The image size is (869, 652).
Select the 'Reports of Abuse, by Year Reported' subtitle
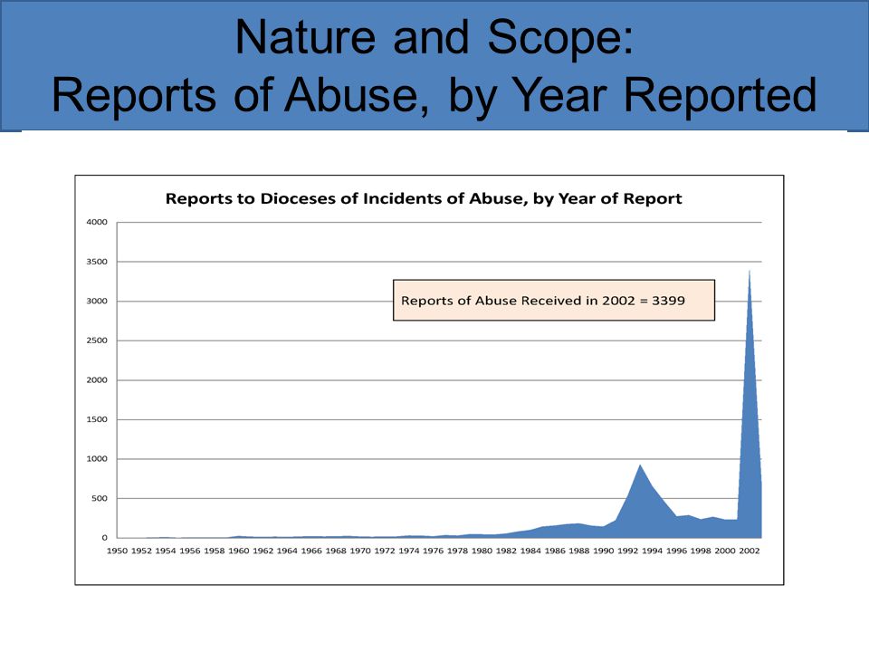pyautogui.click(x=434, y=95)
